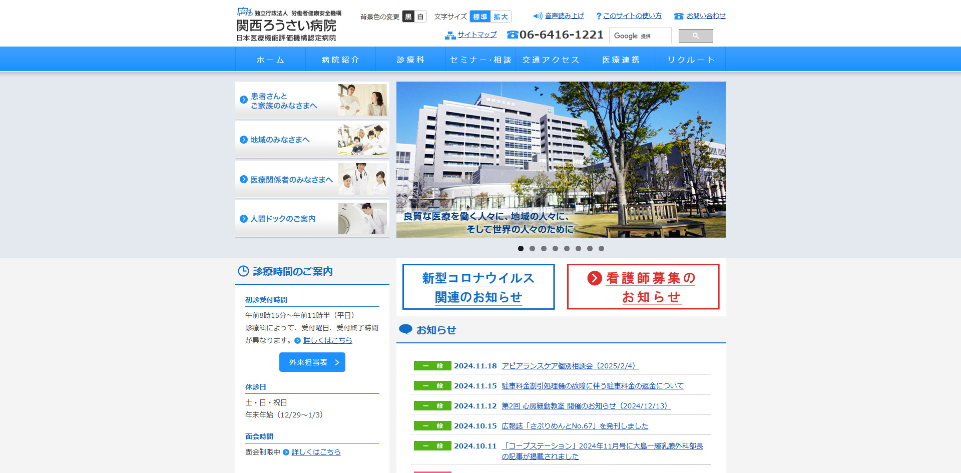This screenshot has width=961, height=473.
Task: Open 詳しくはこちら link under 面会時間
Action: (316, 452)
